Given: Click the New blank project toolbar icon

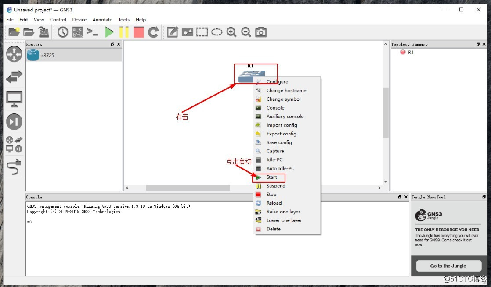Looking at the screenshot, I should (14, 32).
